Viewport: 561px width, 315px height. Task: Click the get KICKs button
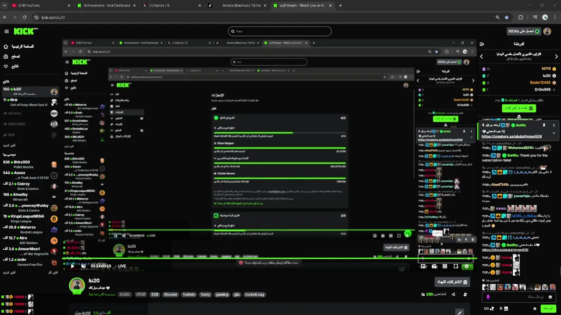point(524,31)
